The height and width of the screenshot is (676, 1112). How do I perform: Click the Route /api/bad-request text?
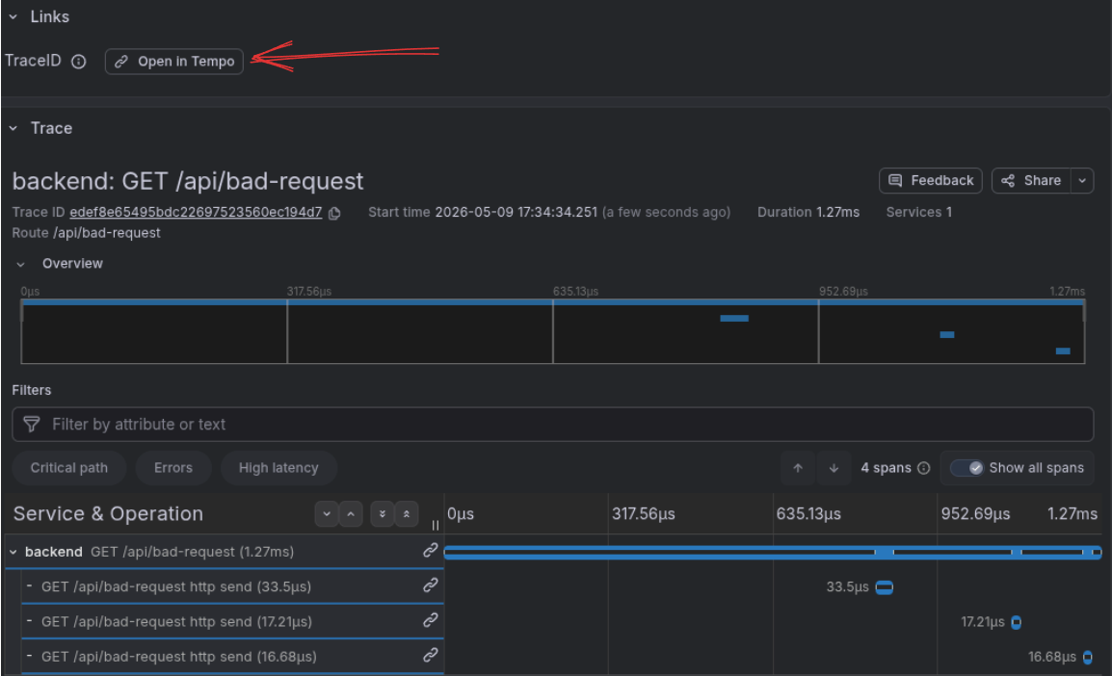pyautogui.click(x=86, y=232)
